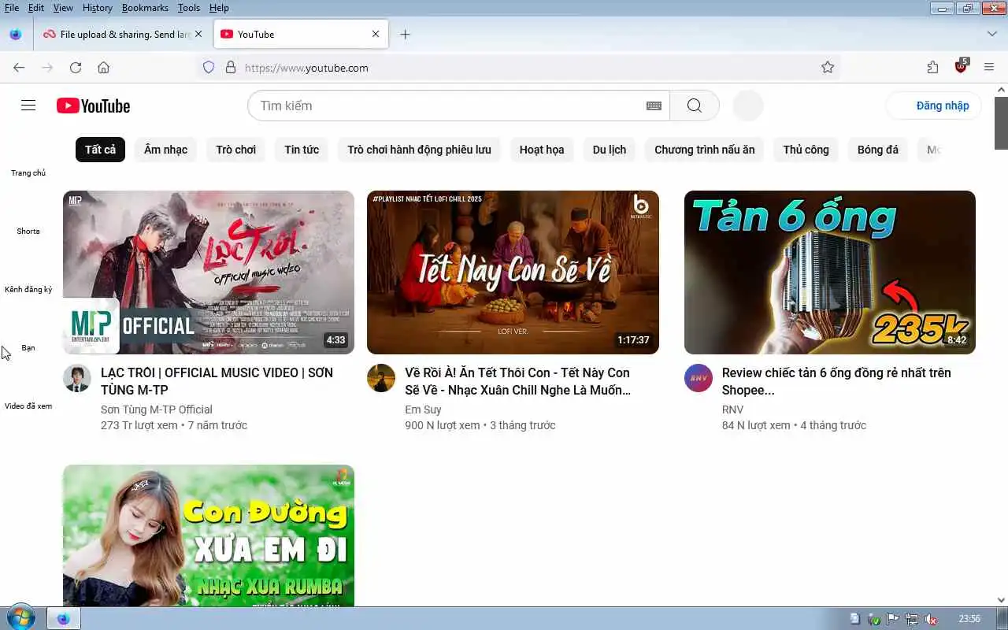This screenshot has height=630, width=1008.
Task: Open the Help menu
Action: 219,8
